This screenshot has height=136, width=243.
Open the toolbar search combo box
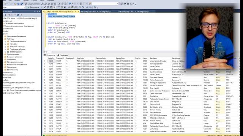[x=105, y=4]
